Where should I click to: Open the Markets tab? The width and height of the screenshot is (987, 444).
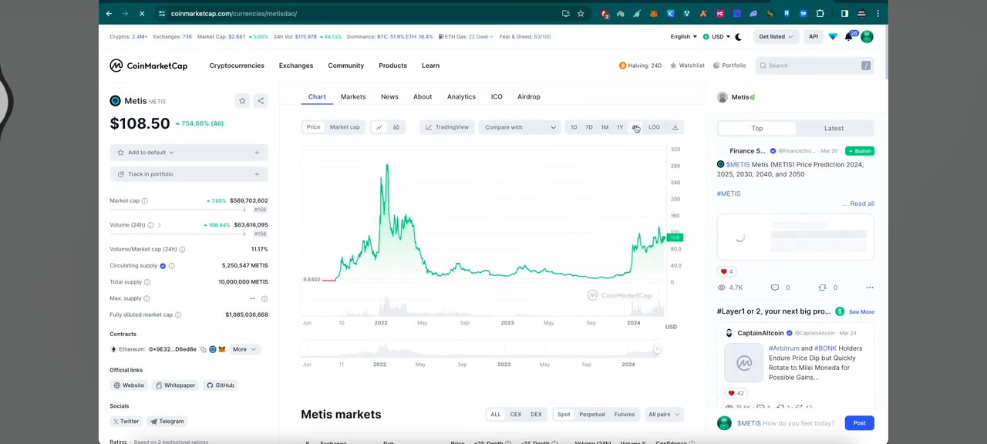coord(353,97)
